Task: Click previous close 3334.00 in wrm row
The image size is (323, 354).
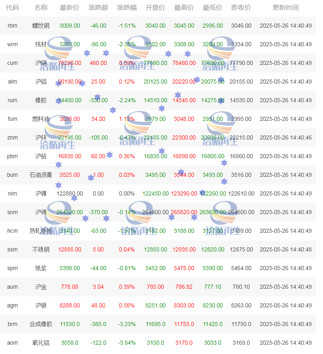Action: click(241, 45)
